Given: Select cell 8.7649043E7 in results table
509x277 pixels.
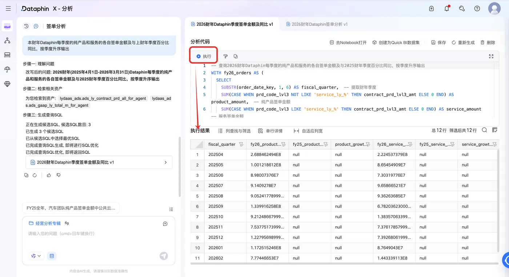Looking at the screenshot, I should click(x=394, y=248).
